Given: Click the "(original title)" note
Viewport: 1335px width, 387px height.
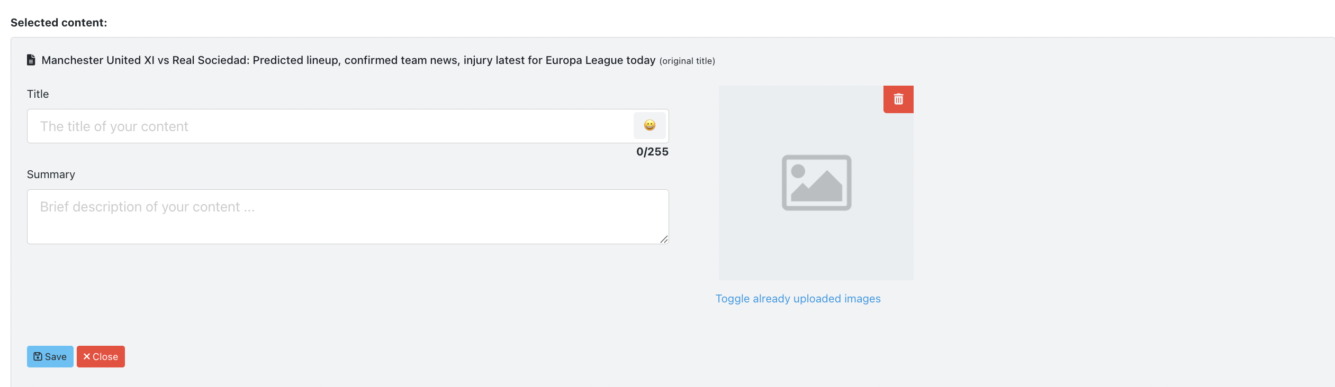Looking at the screenshot, I should point(687,61).
